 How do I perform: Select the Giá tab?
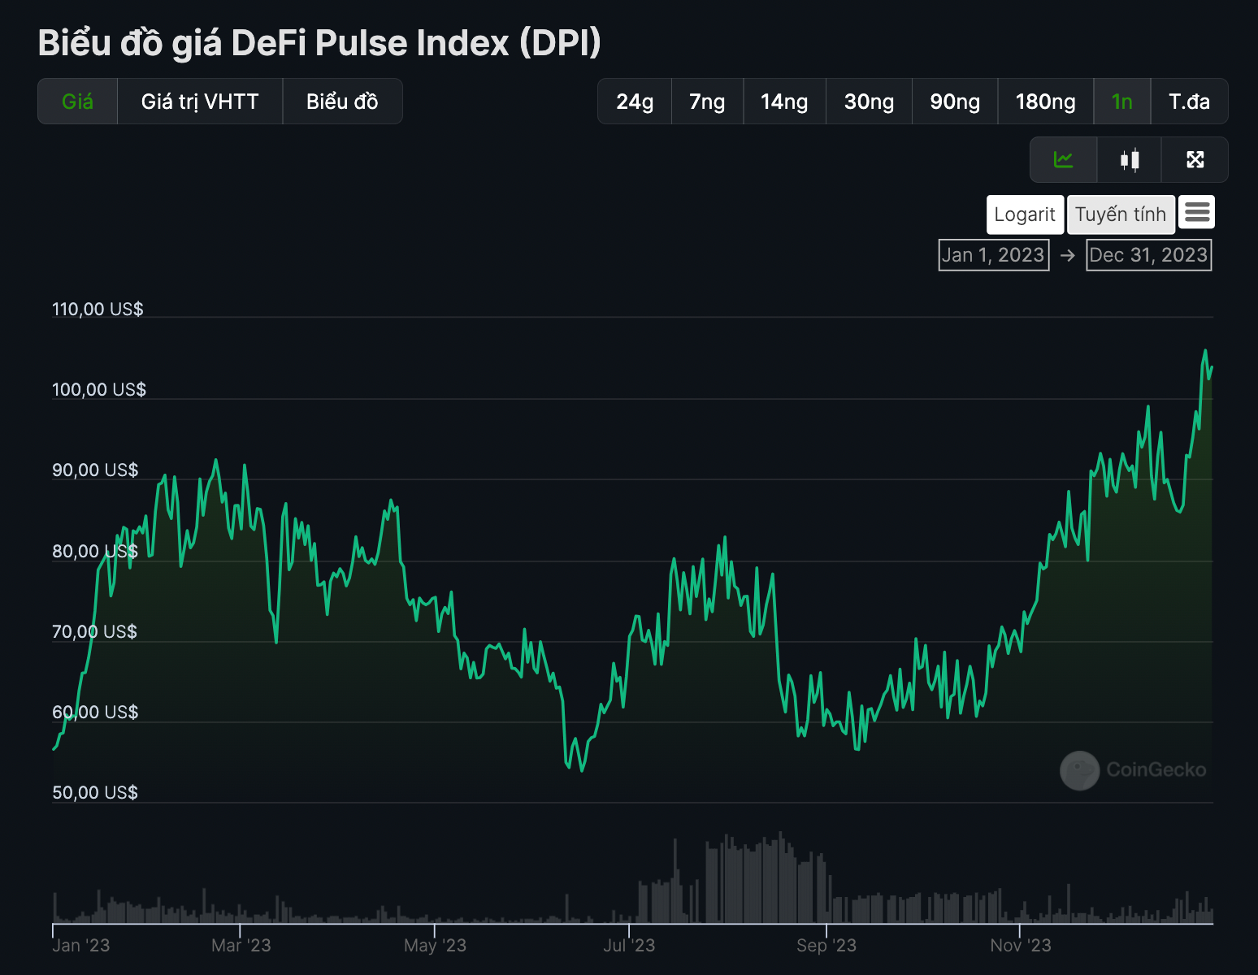78,102
